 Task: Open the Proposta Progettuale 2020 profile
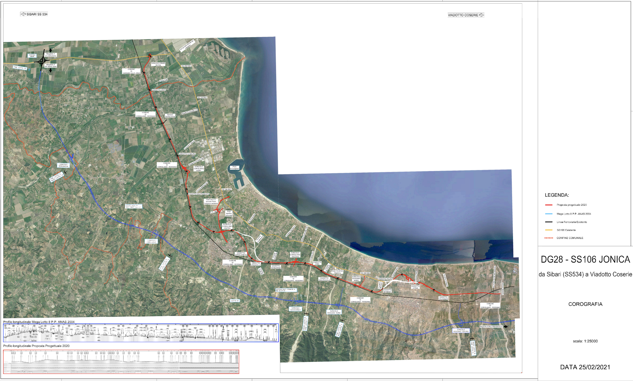[121, 362]
